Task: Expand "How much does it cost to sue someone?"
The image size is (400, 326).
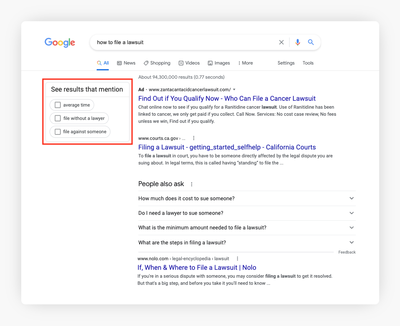Action: click(x=352, y=199)
